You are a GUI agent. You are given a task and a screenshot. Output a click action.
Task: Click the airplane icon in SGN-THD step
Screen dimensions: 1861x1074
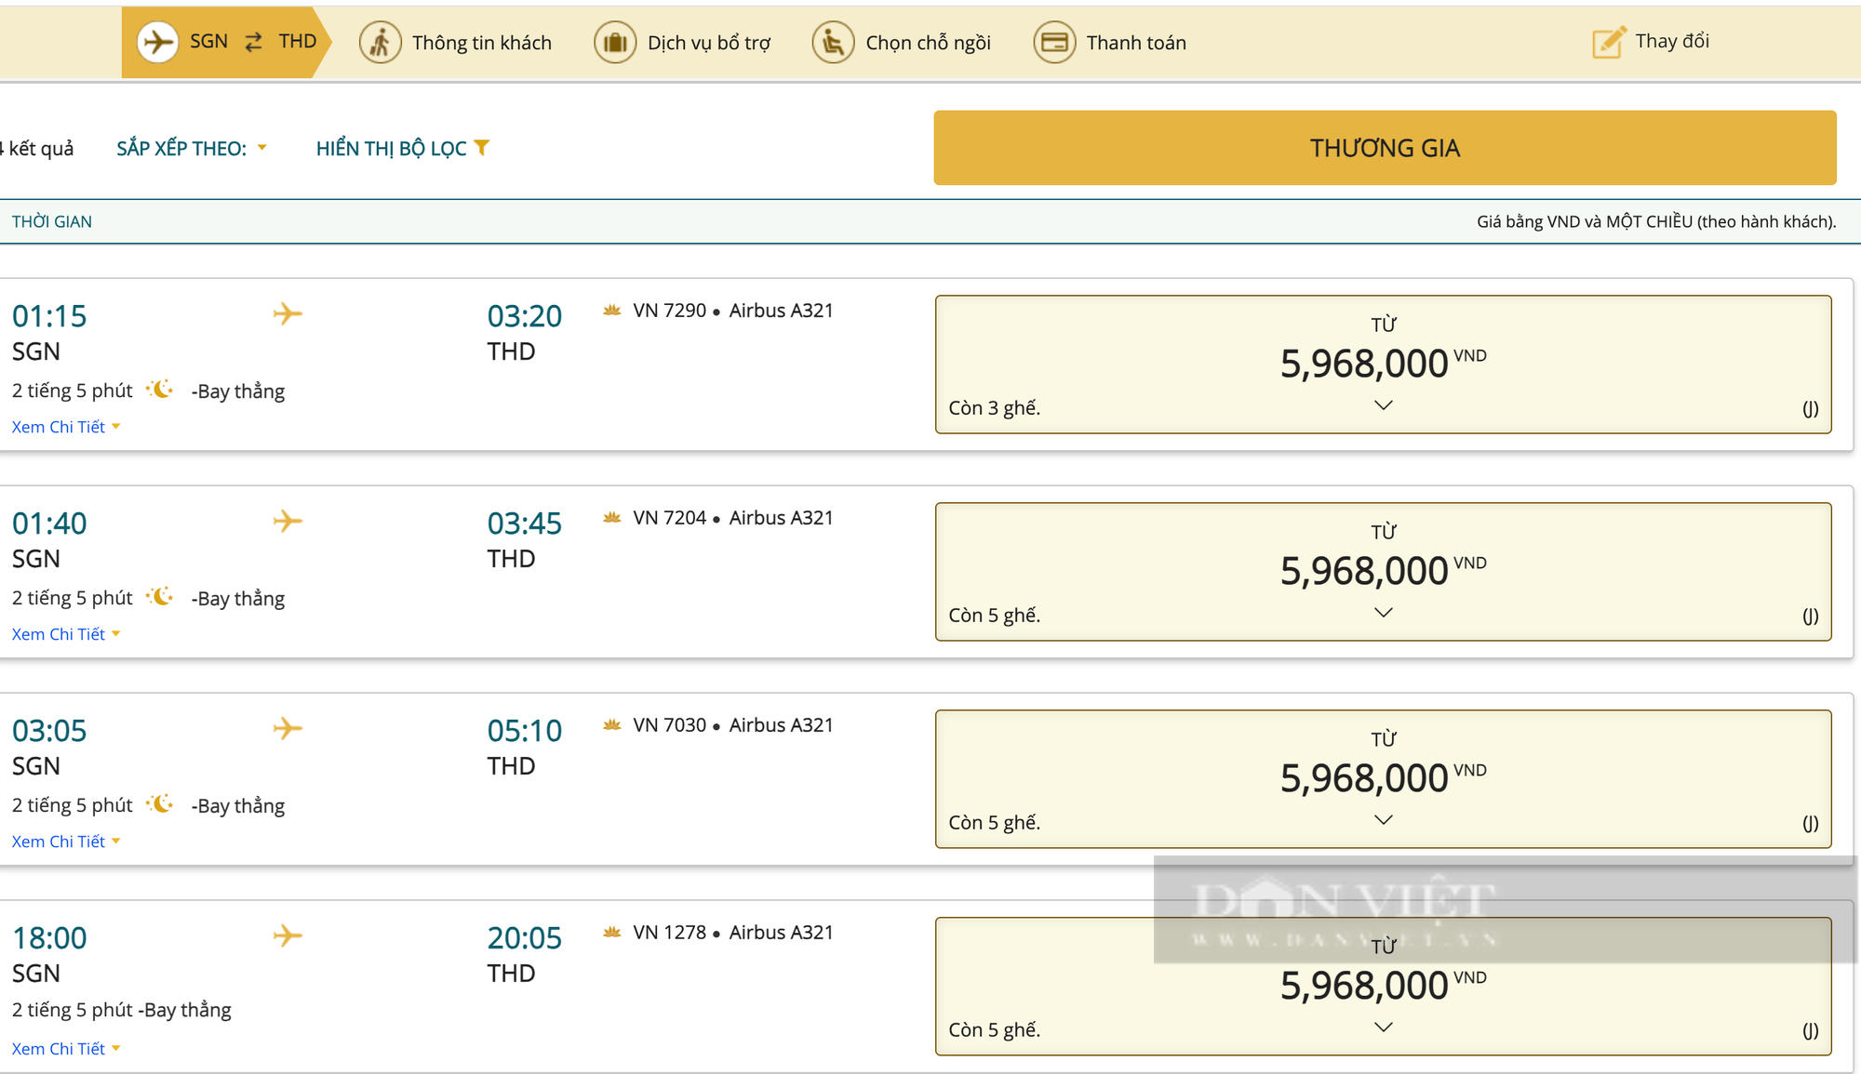point(158,42)
